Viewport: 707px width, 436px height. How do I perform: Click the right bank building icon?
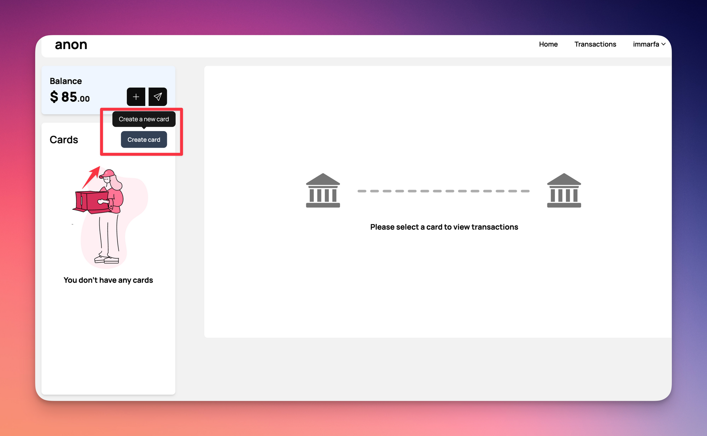(564, 190)
